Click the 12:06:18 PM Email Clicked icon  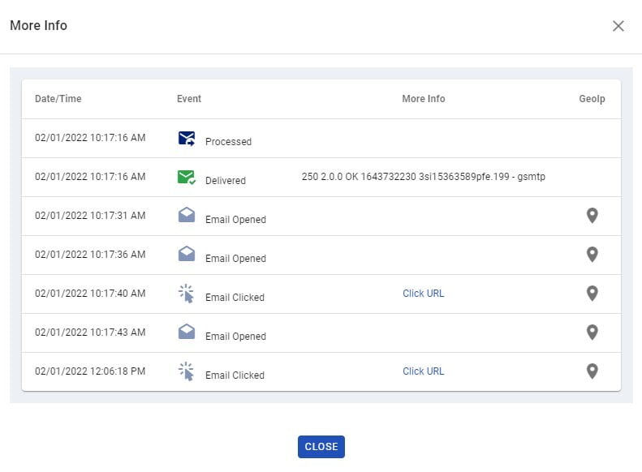pyautogui.click(x=187, y=371)
